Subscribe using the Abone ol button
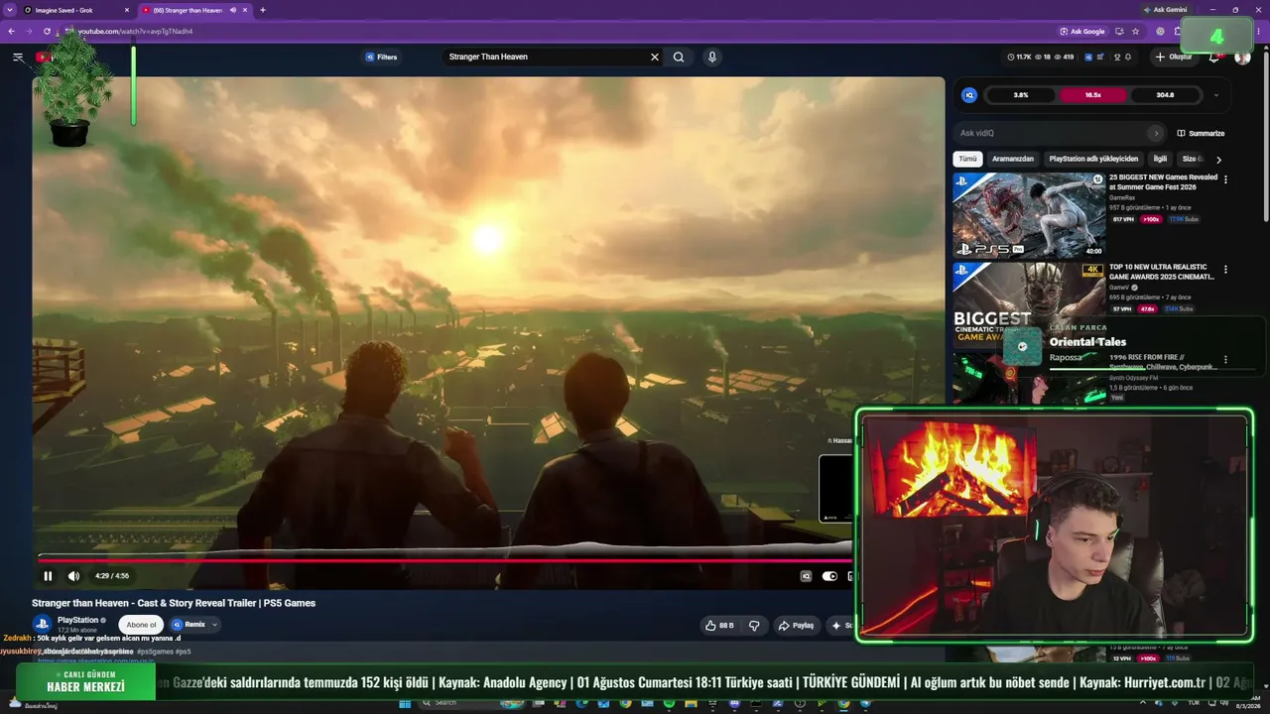The height and width of the screenshot is (714, 1270). (141, 625)
